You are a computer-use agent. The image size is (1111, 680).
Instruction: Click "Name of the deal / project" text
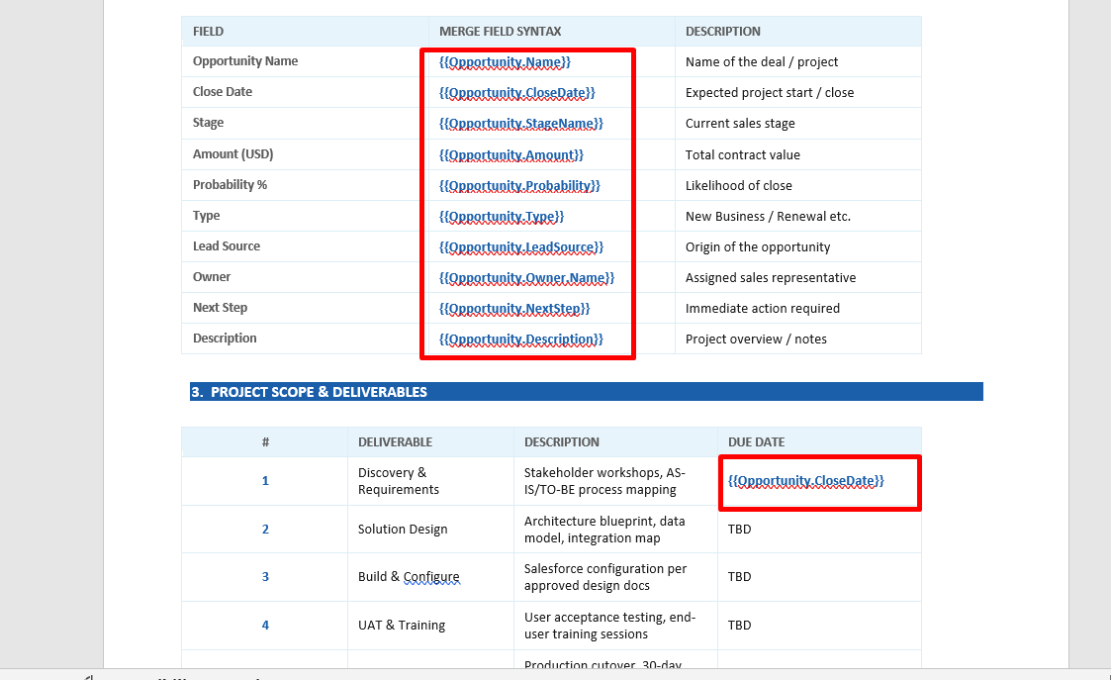[x=762, y=61]
